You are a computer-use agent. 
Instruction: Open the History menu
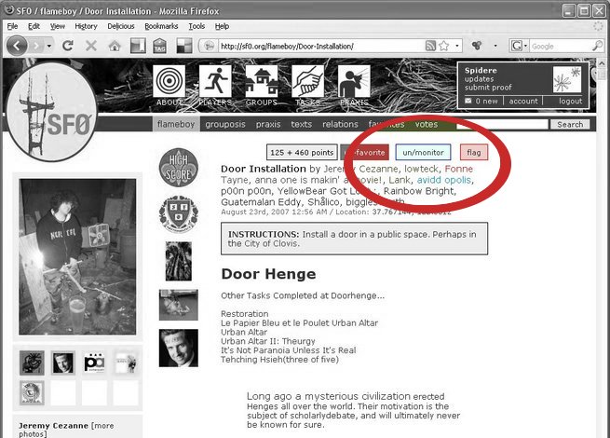[x=86, y=26]
